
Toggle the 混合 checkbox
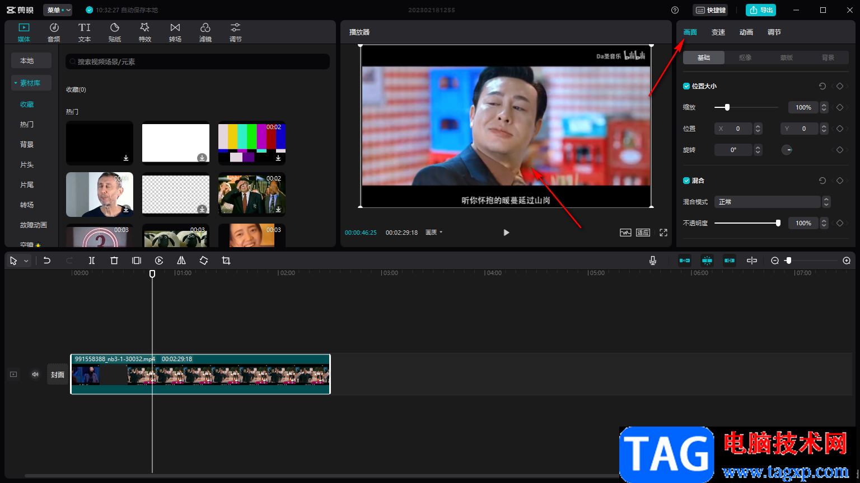[x=686, y=181]
